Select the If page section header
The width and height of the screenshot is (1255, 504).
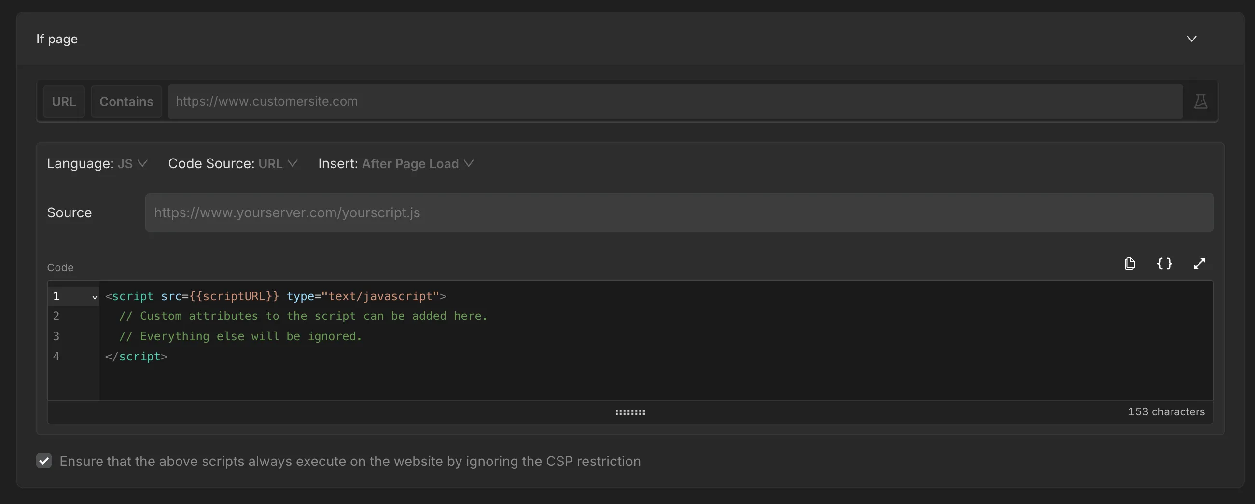[56, 39]
